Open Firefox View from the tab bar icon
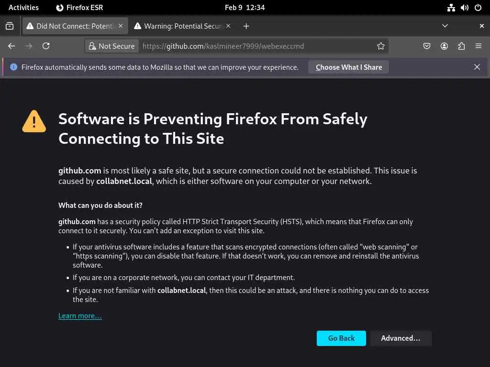 [10, 26]
